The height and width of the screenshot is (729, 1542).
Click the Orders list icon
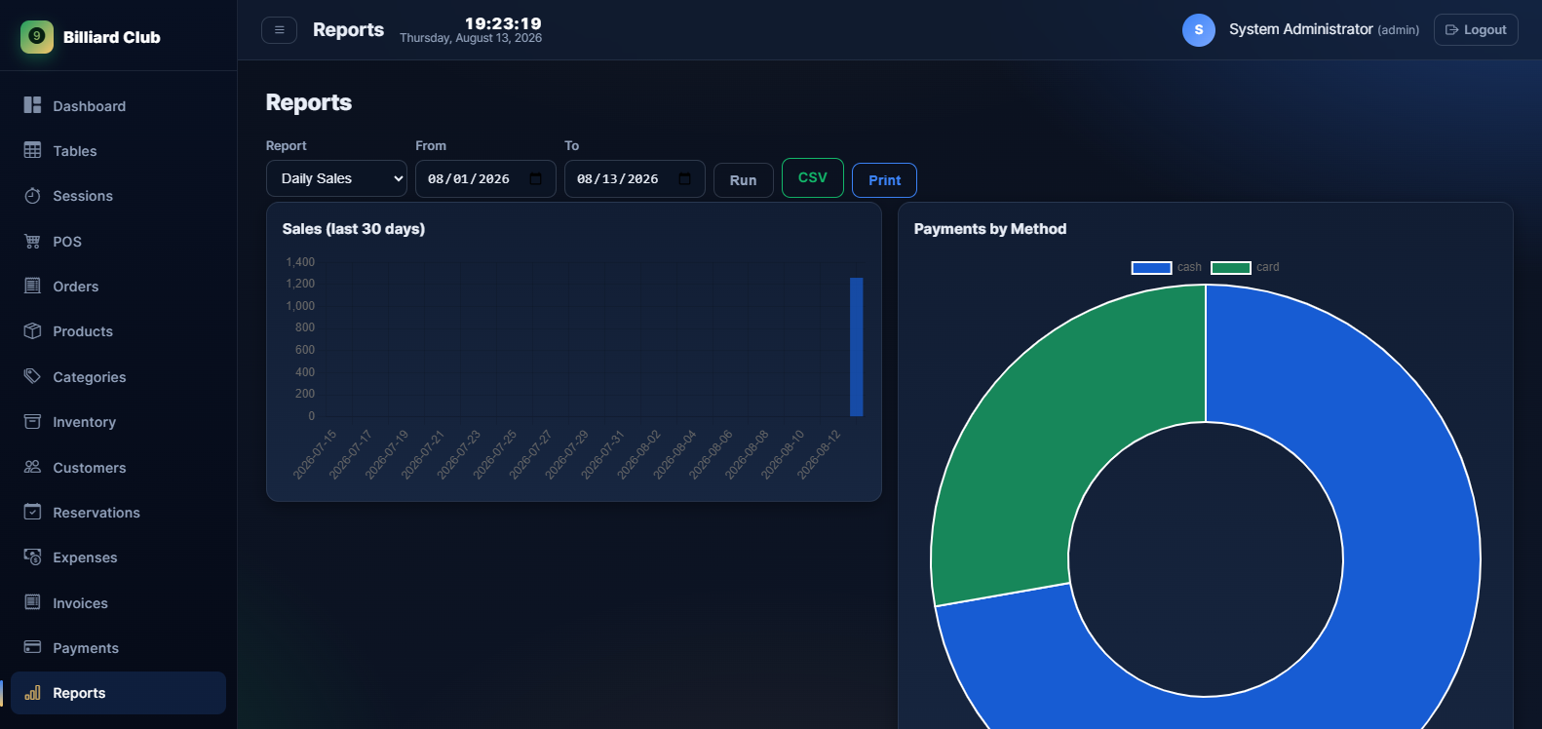coord(32,286)
